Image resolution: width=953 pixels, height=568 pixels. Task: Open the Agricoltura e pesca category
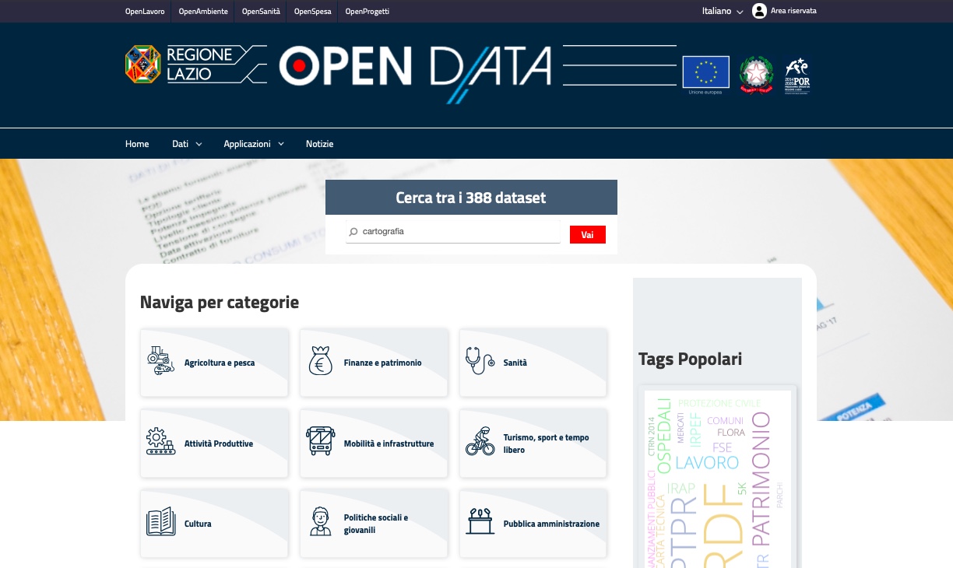tap(214, 363)
